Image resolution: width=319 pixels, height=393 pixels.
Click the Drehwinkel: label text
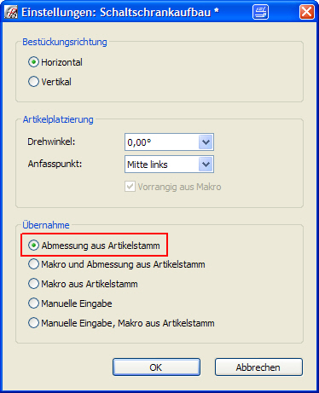tap(51, 142)
